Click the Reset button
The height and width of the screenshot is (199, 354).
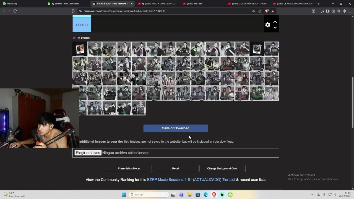click(176, 168)
